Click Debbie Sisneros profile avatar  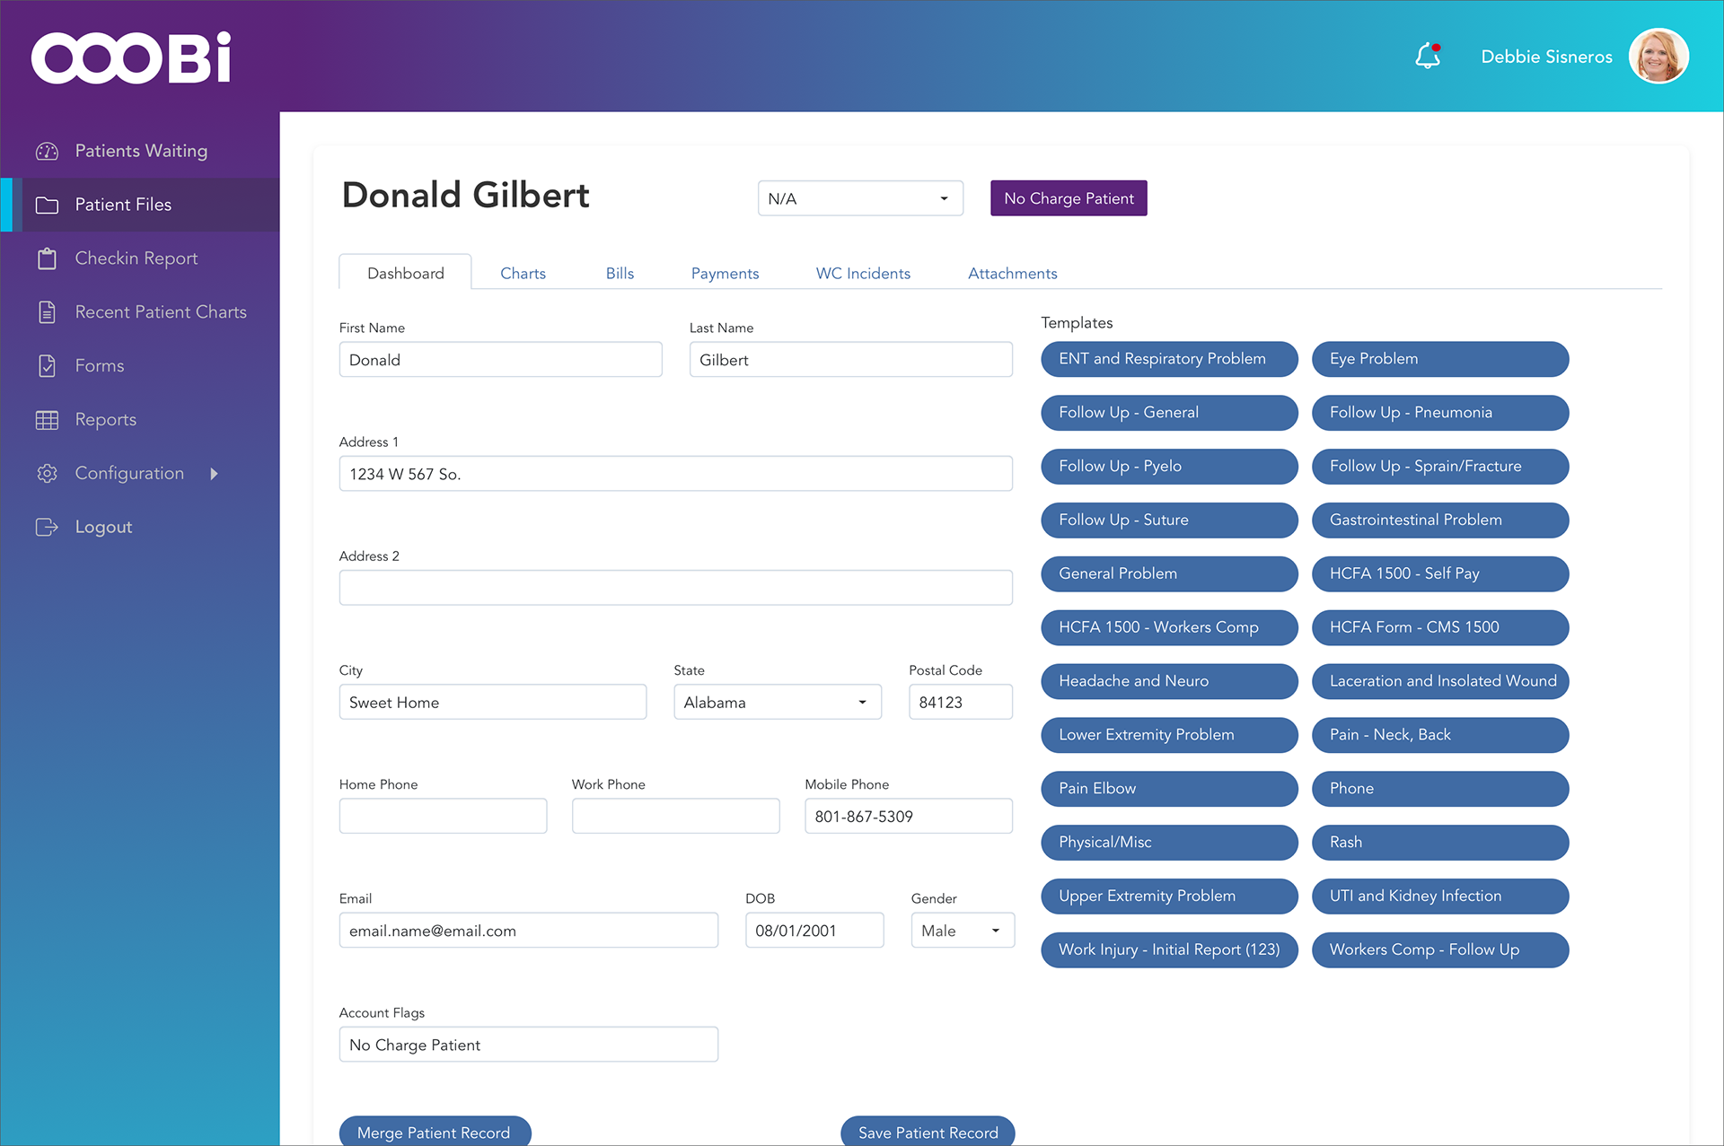click(x=1658, y=56)
